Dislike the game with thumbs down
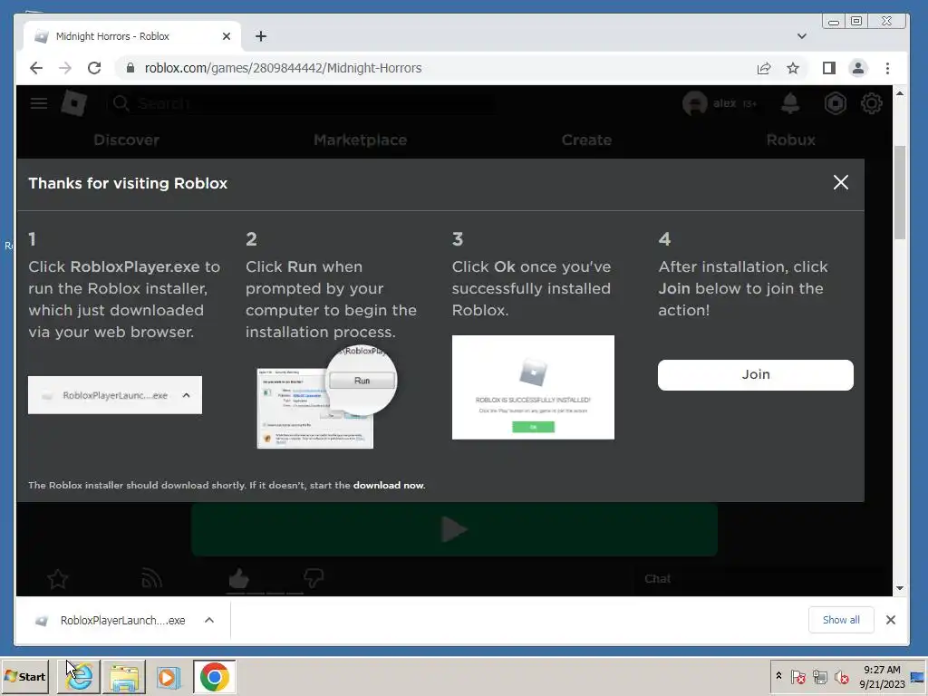This screenshot has height=696, width=928. pos(313,578)
